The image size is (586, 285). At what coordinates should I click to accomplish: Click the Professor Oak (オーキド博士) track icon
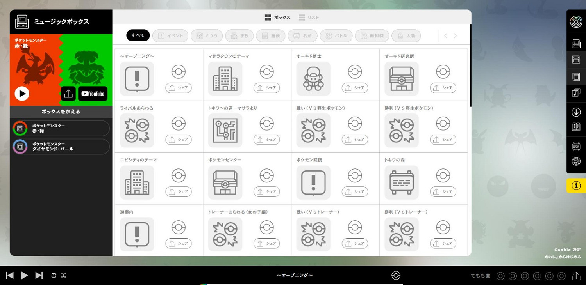(x=313, y=78)
